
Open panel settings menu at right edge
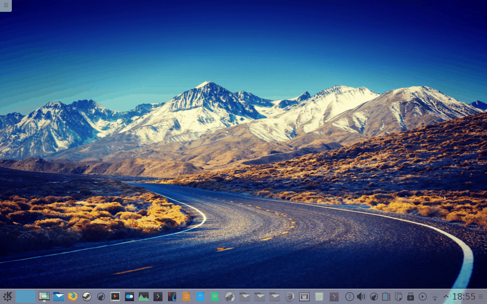[481, 297]
